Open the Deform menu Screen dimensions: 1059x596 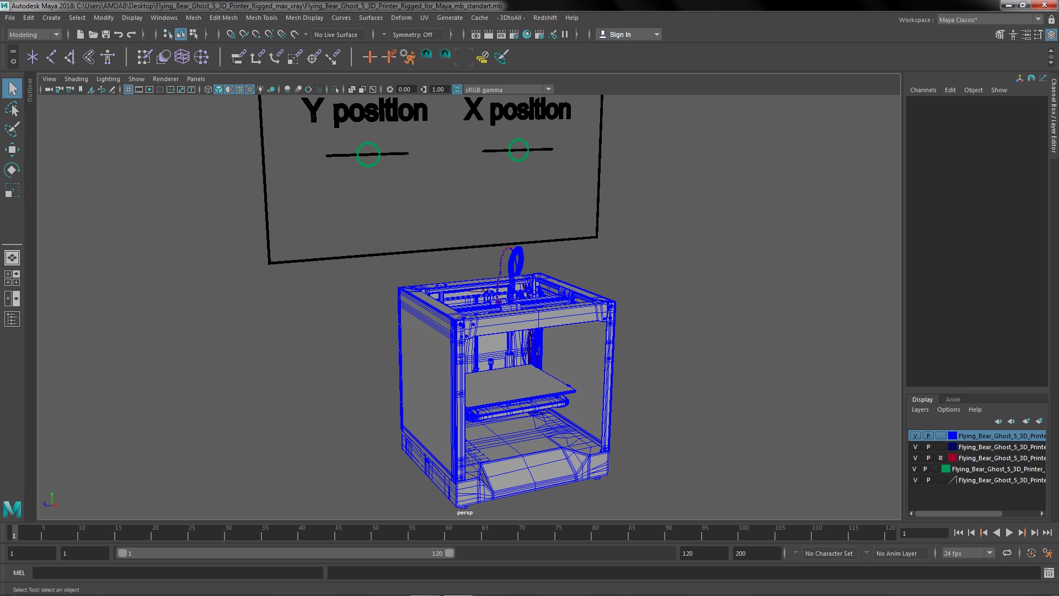(401, 18)
